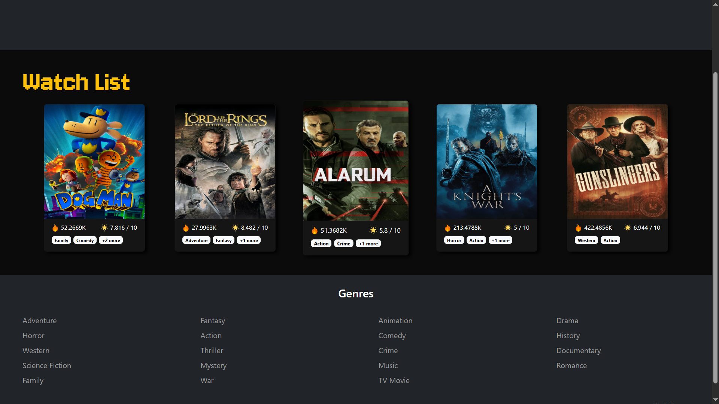Browse the Thriller genre
The width and height of the screenshot is (719, 404).
coord(212,351)
